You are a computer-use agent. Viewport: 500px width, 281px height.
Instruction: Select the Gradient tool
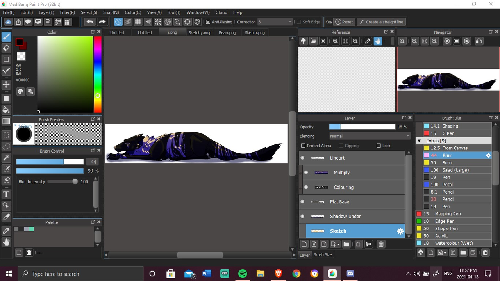6,121
